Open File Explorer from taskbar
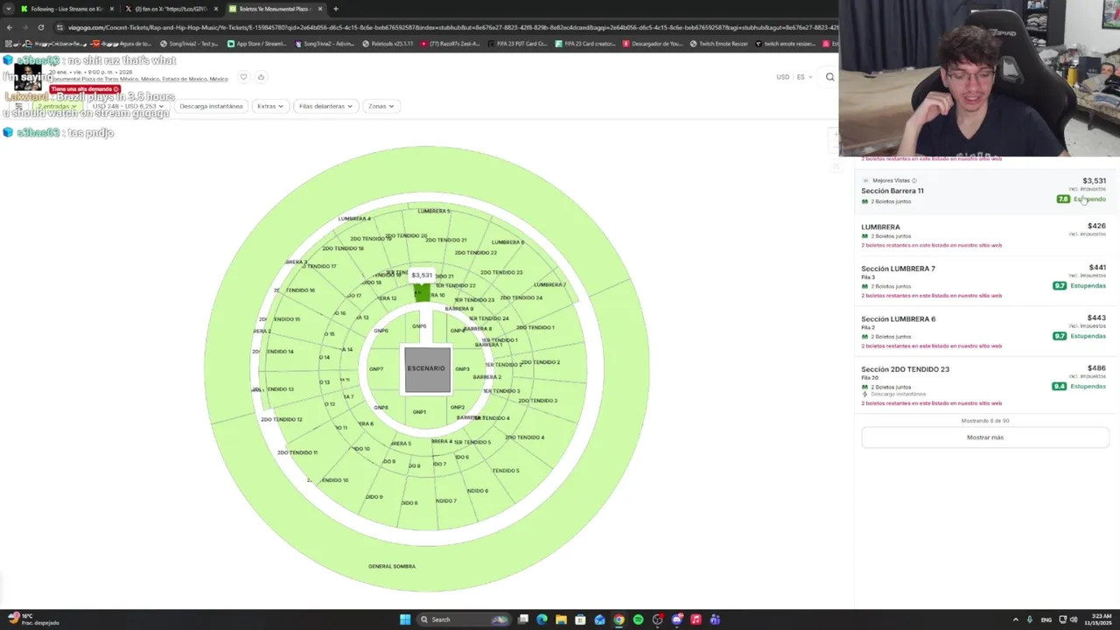This screenshot has height=630, width=1120. tap(561, 619)
